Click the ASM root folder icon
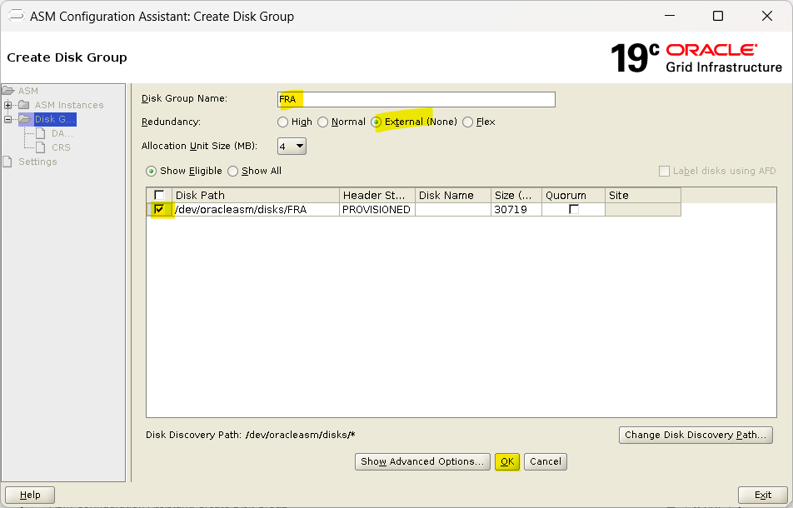793x508 pixels. [x=8, y=91]
